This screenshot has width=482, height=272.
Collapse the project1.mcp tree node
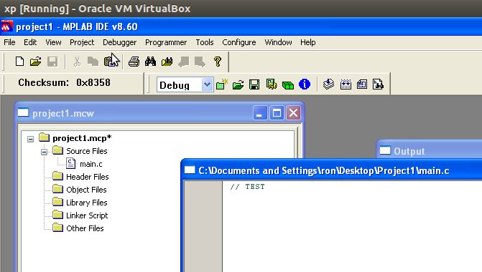tap(30, 139)
